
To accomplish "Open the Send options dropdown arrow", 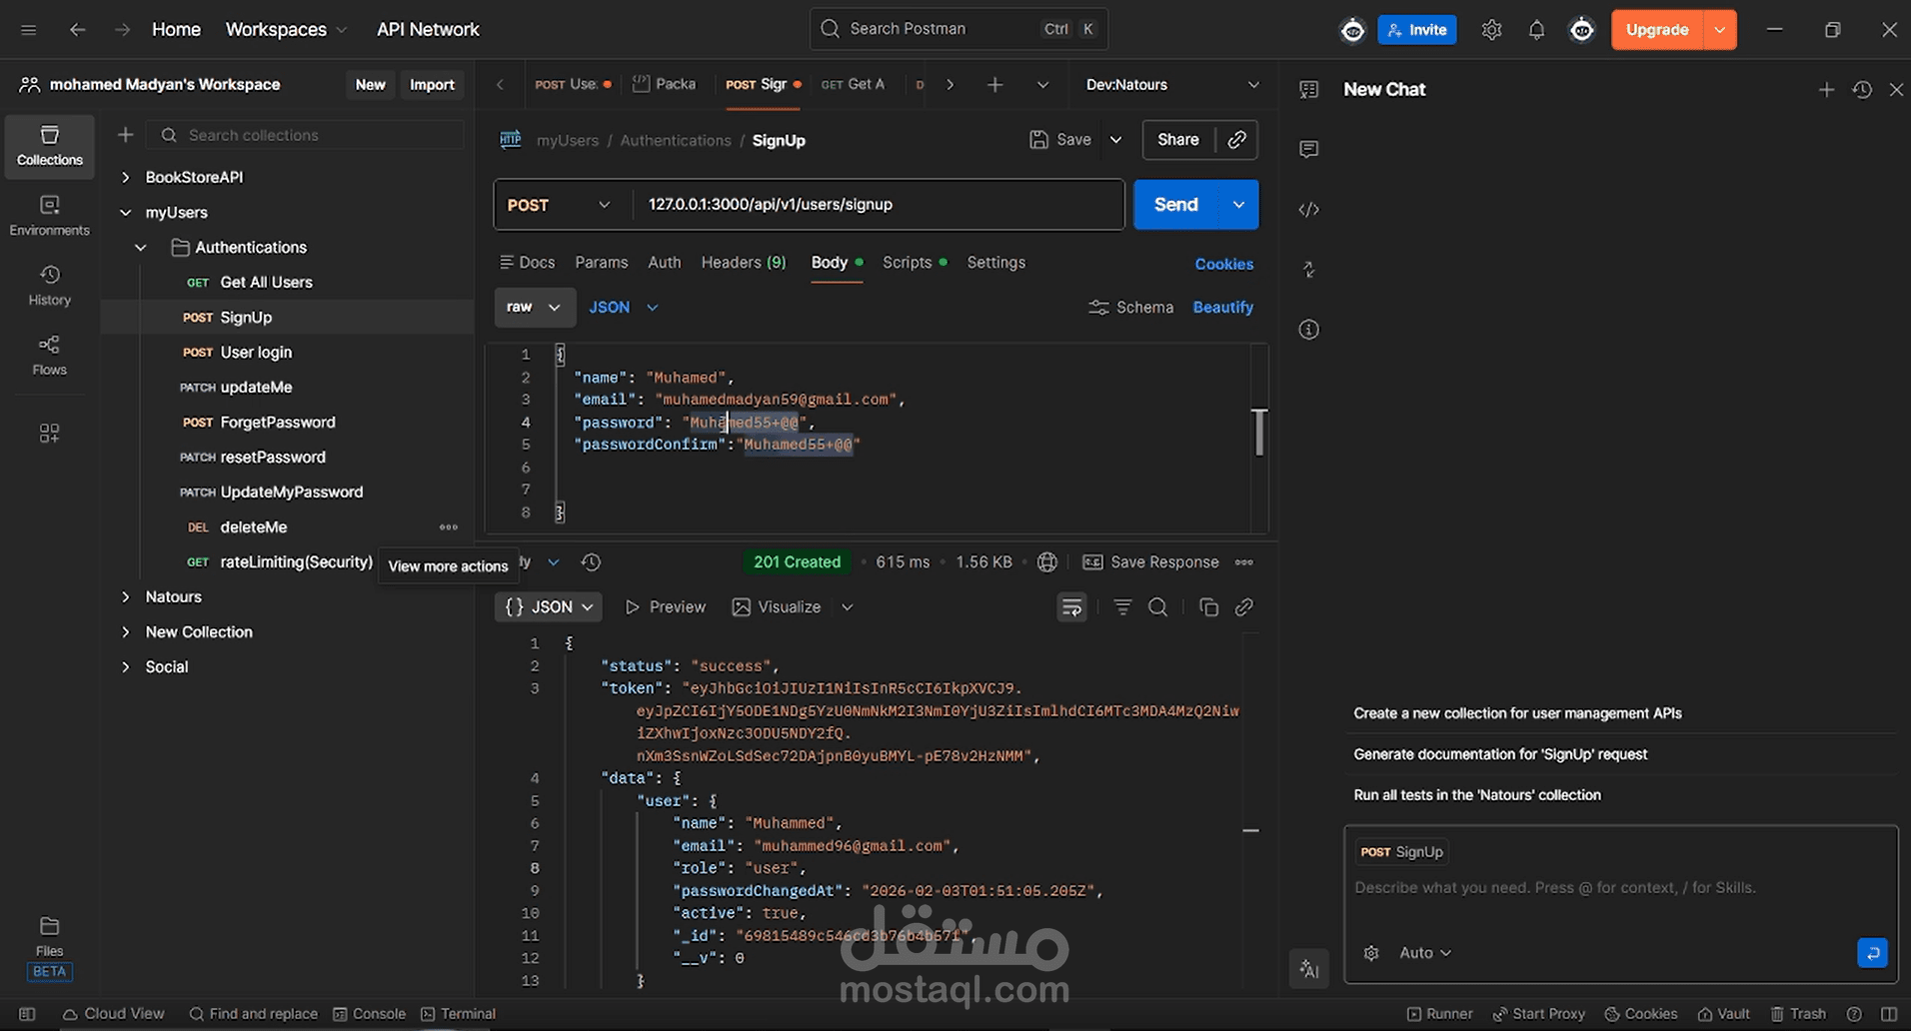I will [1238, 205].
